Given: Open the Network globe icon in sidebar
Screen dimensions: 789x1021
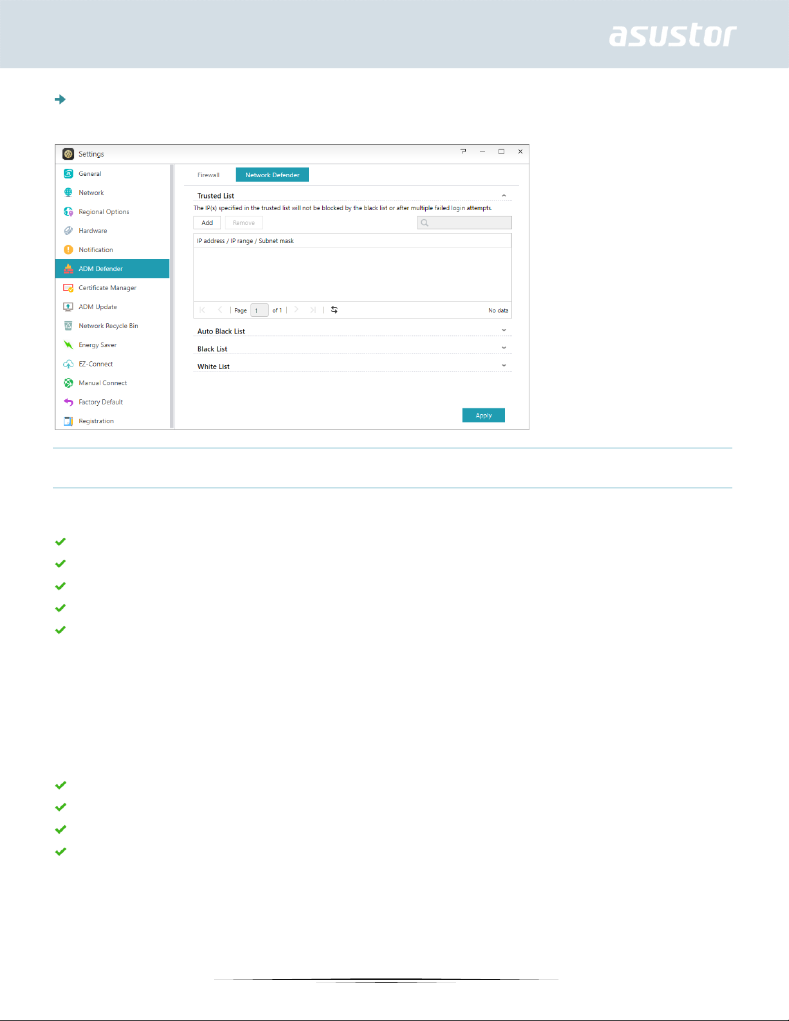Looking at the screenshot, I should (x=68, y=193).
